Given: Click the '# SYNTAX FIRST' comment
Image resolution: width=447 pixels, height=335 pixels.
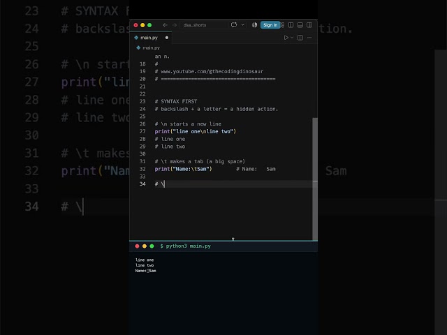Looking at the screenshot, I should pos(176,101).
